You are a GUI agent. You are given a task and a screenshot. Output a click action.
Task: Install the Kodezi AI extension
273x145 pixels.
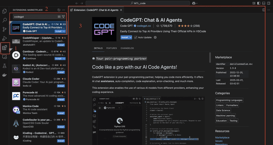[61, 72]
